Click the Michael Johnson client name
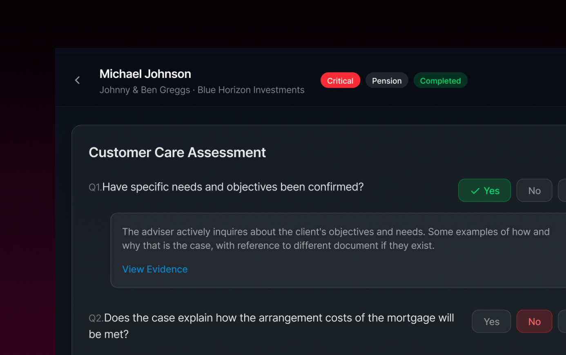This screenshot has height=355, width=566. [x=145, y=74]
